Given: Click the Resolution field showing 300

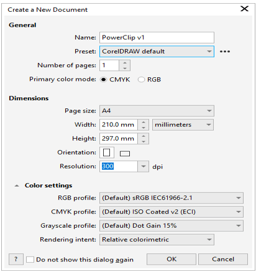Looking at the screenshot, I should (x=119, y=166).
